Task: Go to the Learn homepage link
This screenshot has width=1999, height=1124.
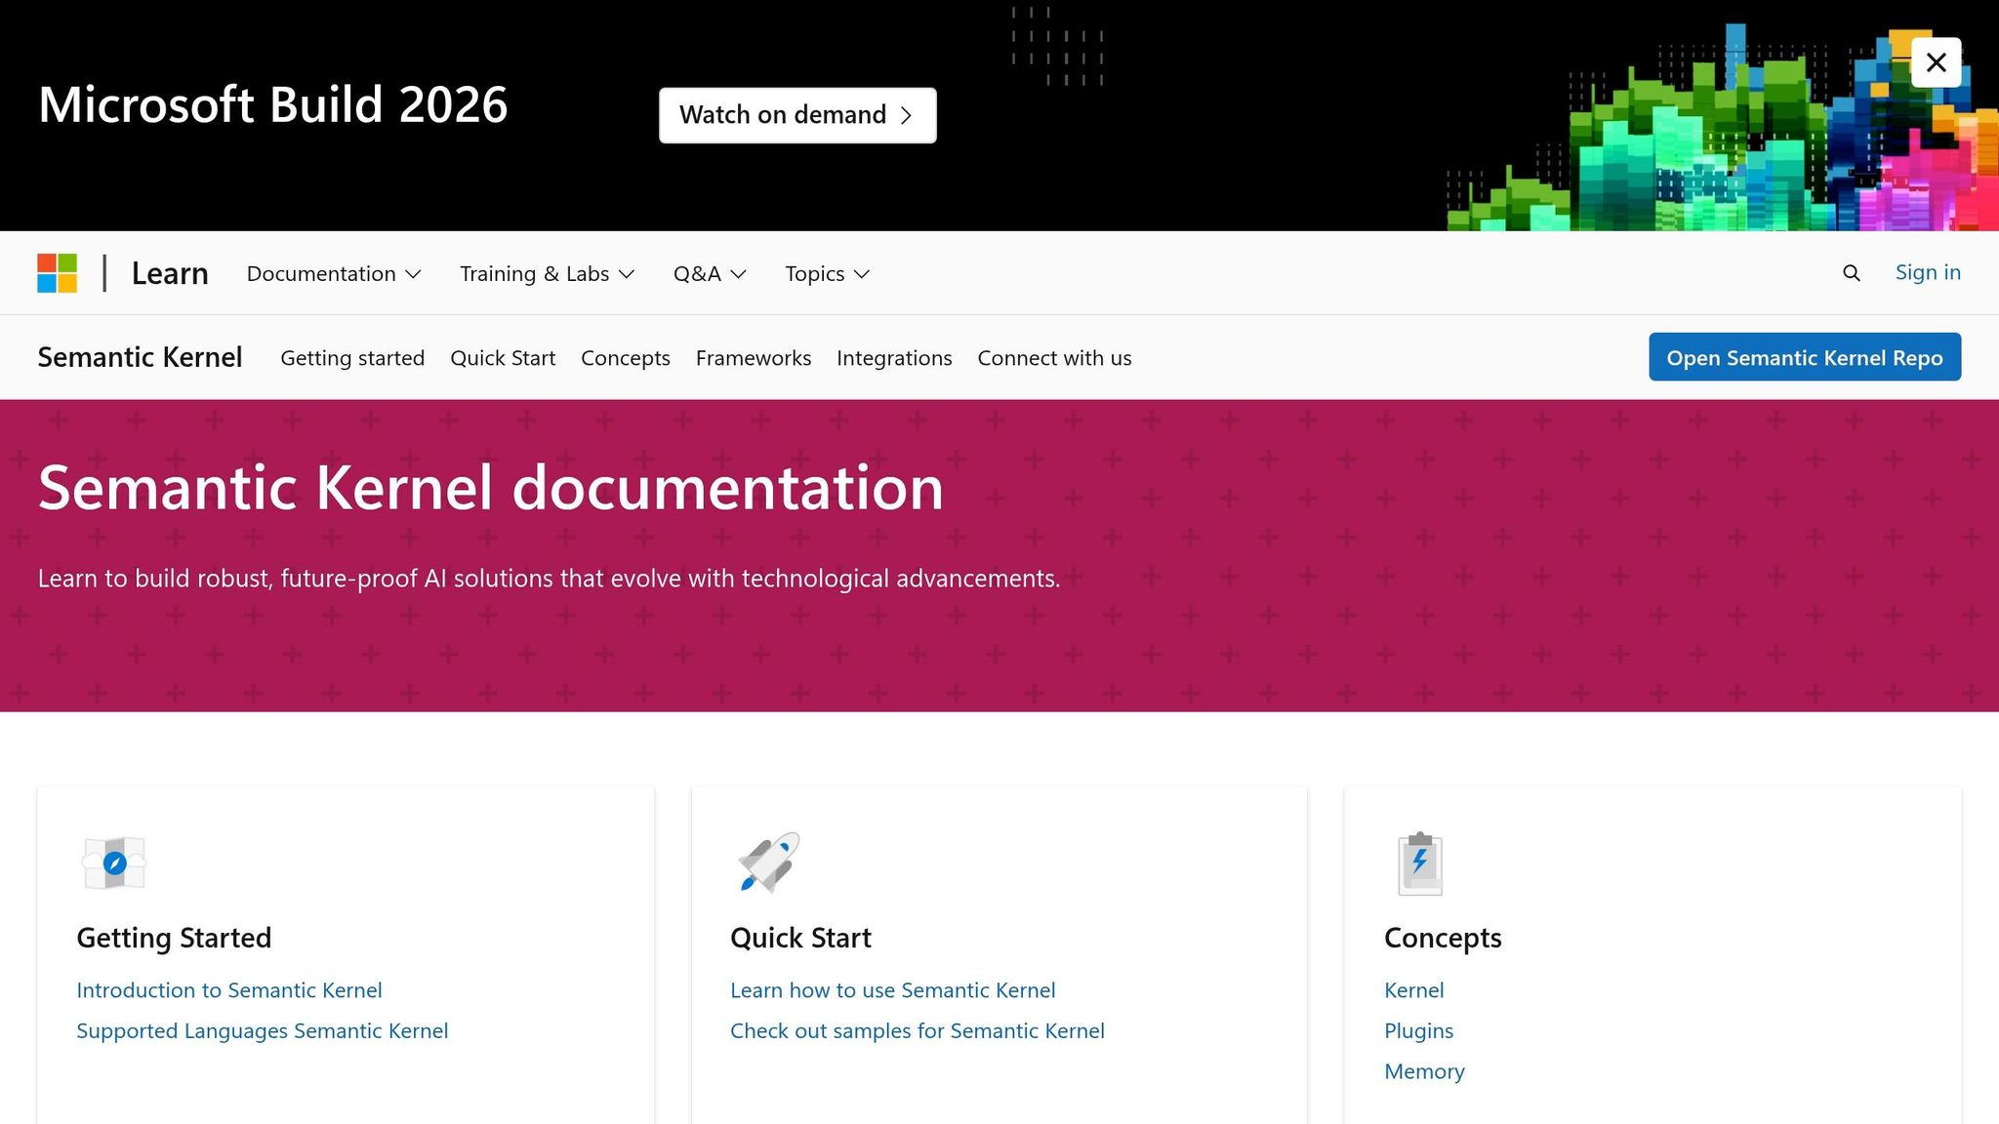Action: 170,273
